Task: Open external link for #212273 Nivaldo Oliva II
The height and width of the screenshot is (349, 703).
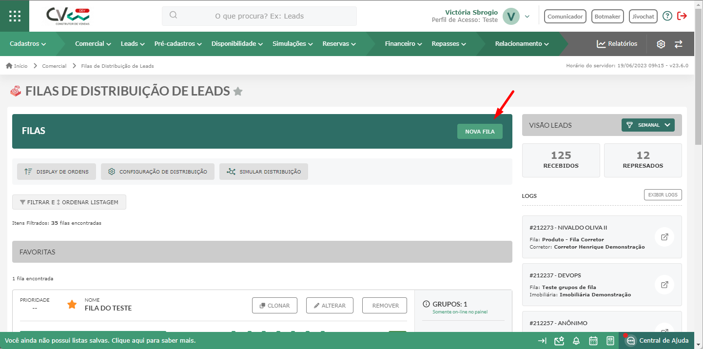Action: pos(664,237)
